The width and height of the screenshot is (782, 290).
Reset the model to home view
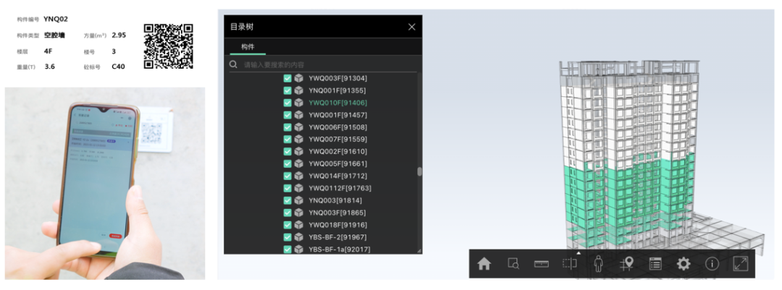(x=484, y=264)
